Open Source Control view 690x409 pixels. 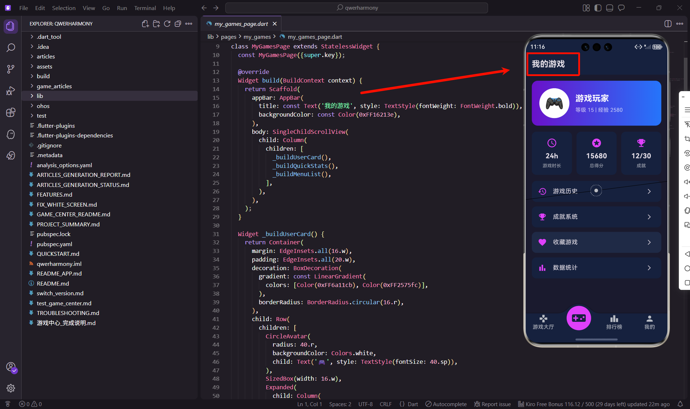tap(11, 69)
